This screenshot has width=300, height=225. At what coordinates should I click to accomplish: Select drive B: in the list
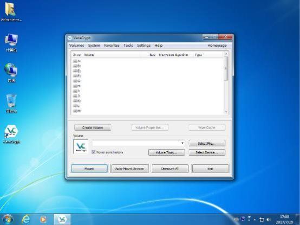click(x=77, y=66)
